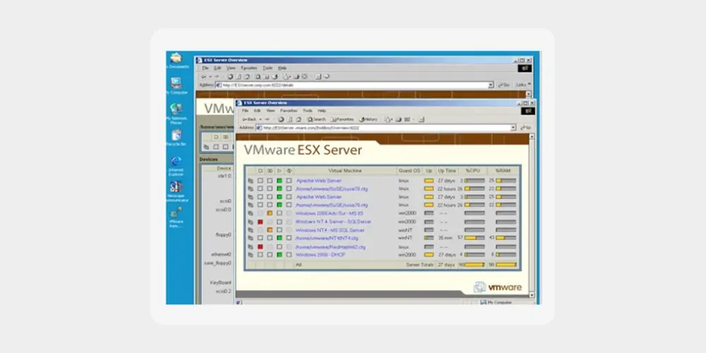The image size is (706, 353).
Task: Toggle orange suspend box for Windows NT4 - MS SQL Server
Action: [x=270, y=230]
